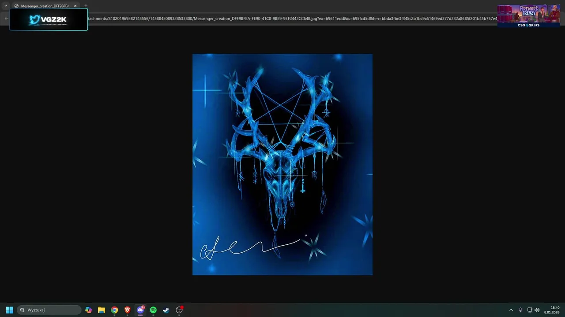Click the VGZ2K overlay banner
The height and width of the screenshot is (317, 565).
click(x=49, y=19)
